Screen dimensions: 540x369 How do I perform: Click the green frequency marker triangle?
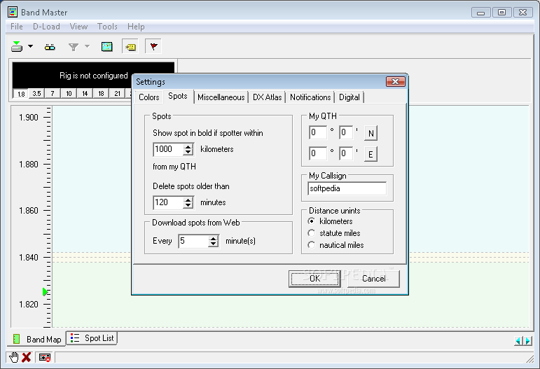[45, 292]
